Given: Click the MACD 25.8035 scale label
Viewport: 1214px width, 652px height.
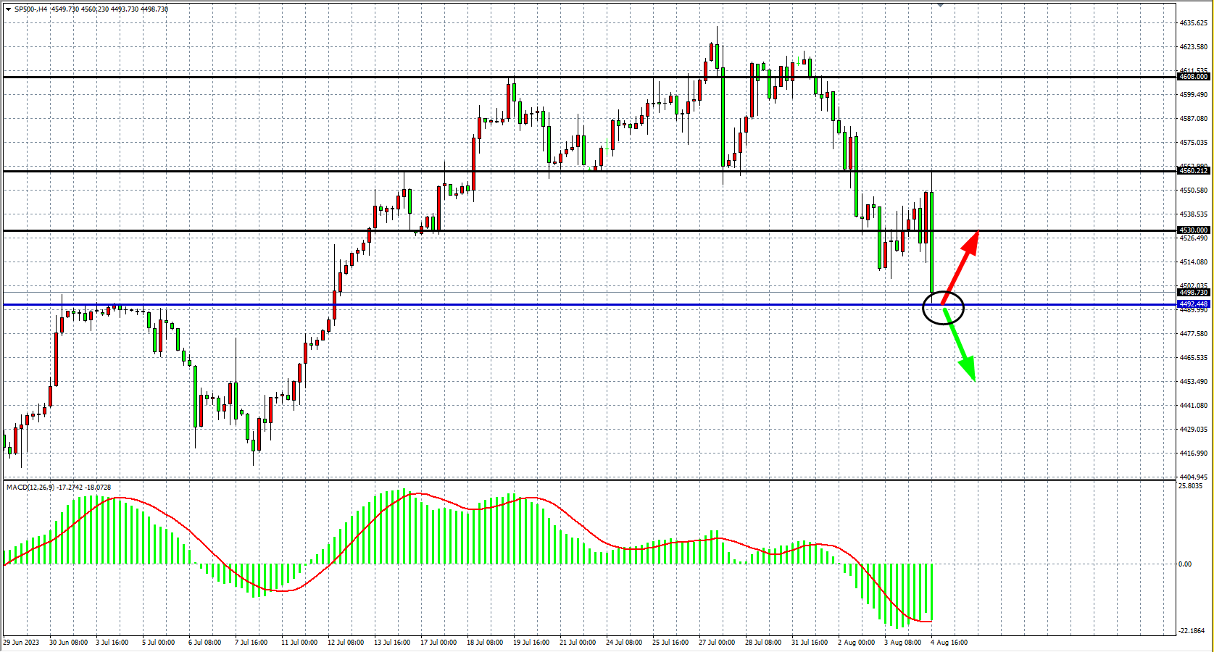Looking at the screenshot, I should [1192, 486].
